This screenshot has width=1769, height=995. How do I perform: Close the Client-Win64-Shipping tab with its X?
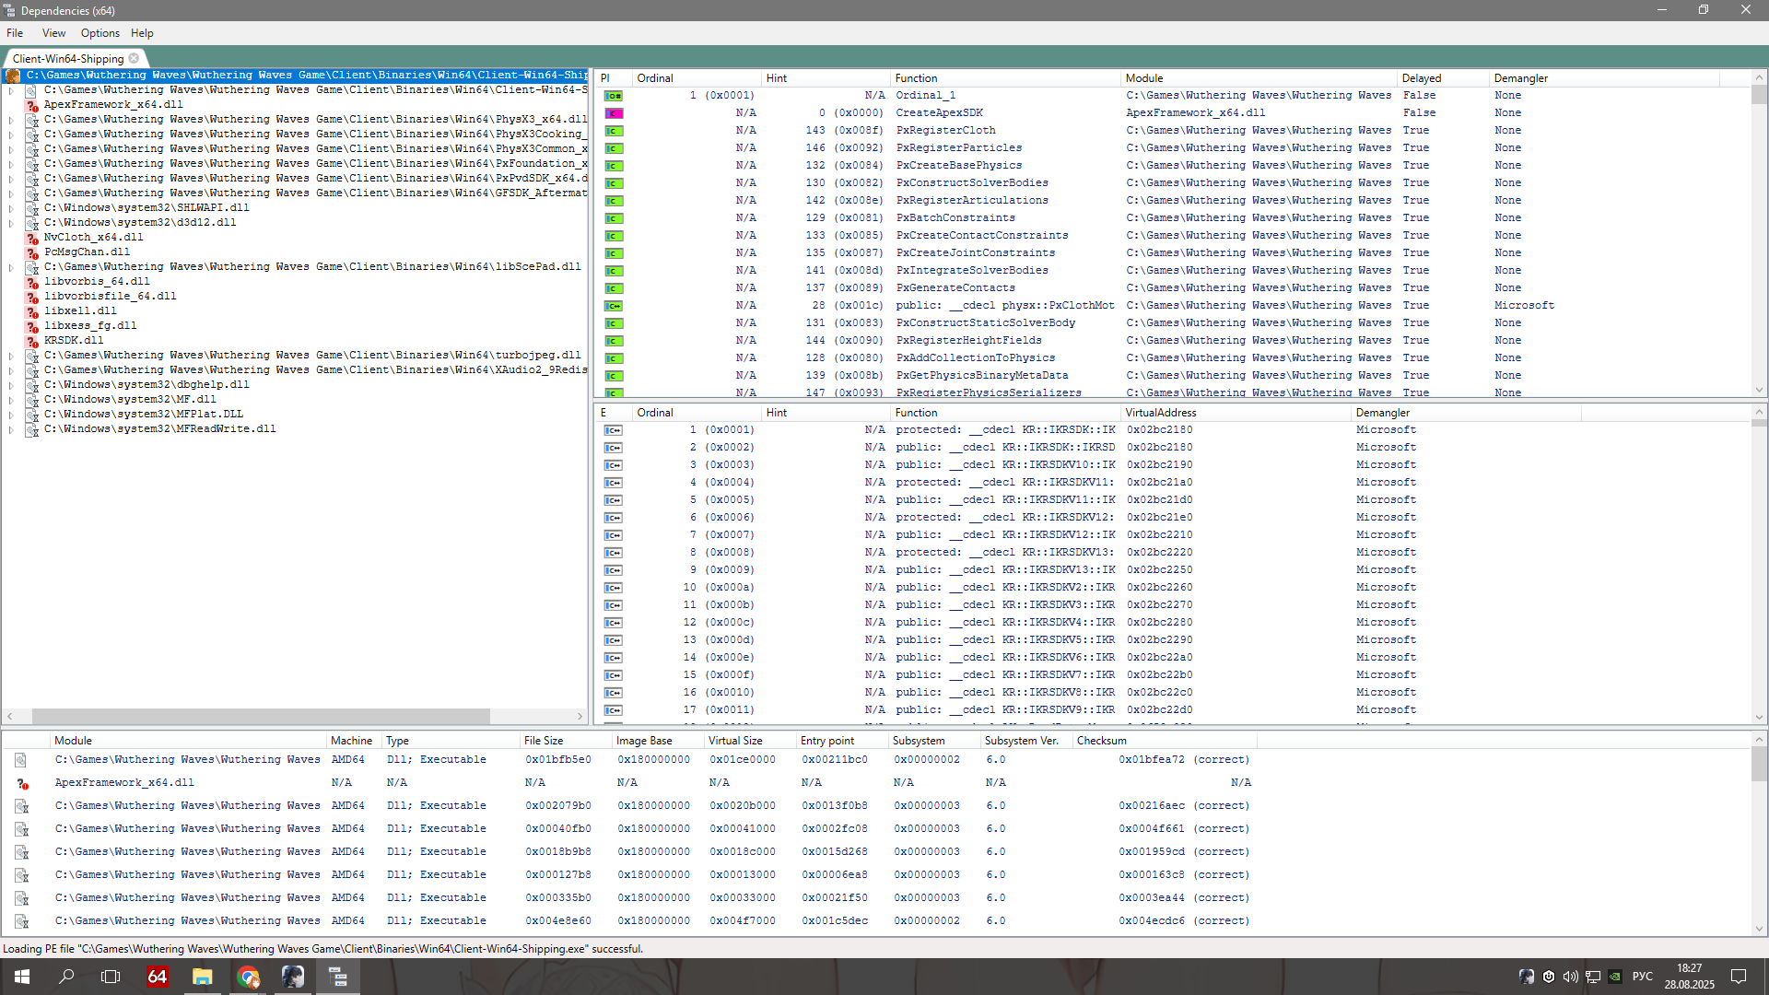point(134,58)
